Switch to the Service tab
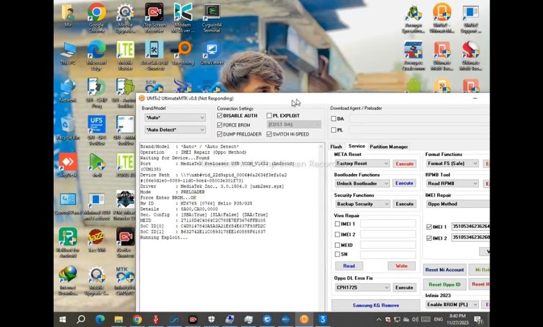Screen dimensions: 543x327 [x=356, y=146]
